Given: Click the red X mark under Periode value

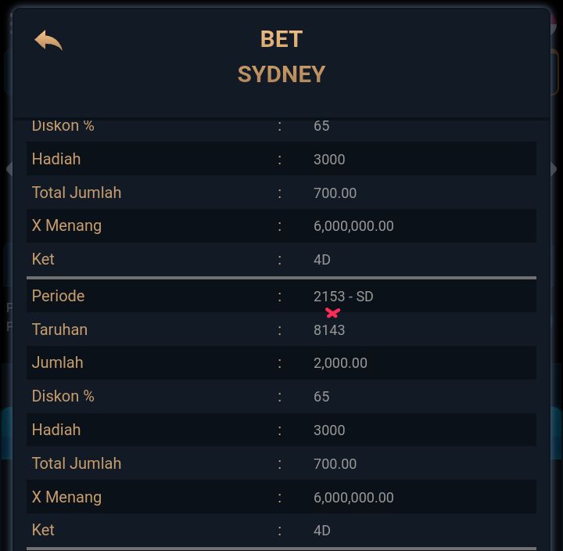Looking at the screenshot, I should [332, 313].
